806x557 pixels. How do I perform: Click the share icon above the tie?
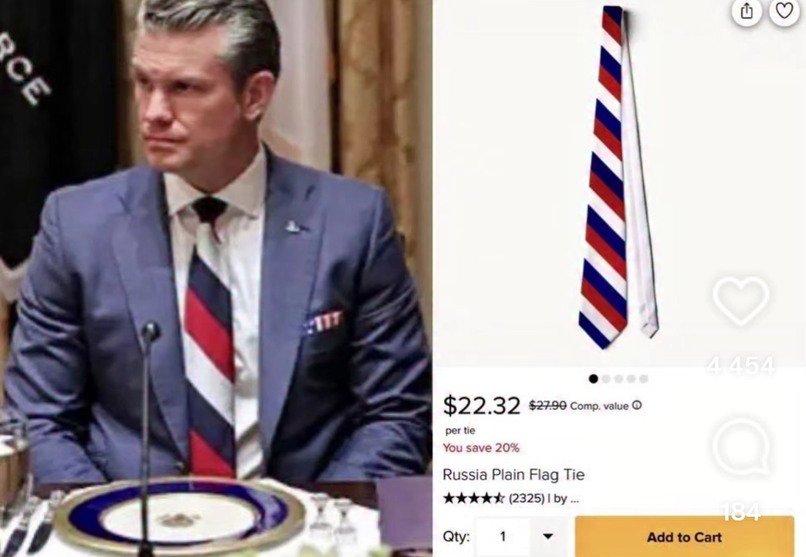(x=747, y=12)
